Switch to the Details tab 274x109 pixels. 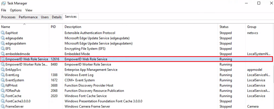[57, 17]
